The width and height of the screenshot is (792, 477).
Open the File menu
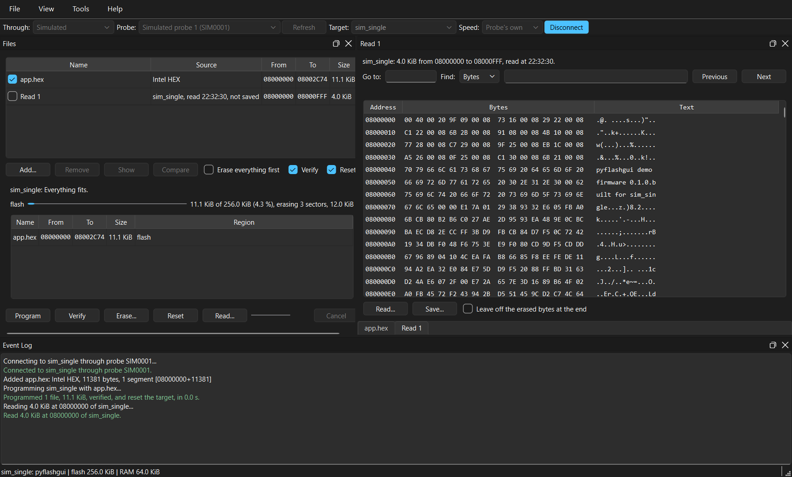point(15,9)
